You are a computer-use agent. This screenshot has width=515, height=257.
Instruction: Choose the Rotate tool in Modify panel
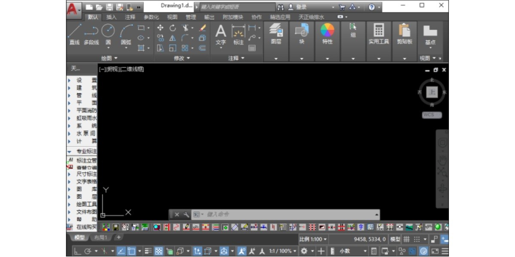pos(173,28)
